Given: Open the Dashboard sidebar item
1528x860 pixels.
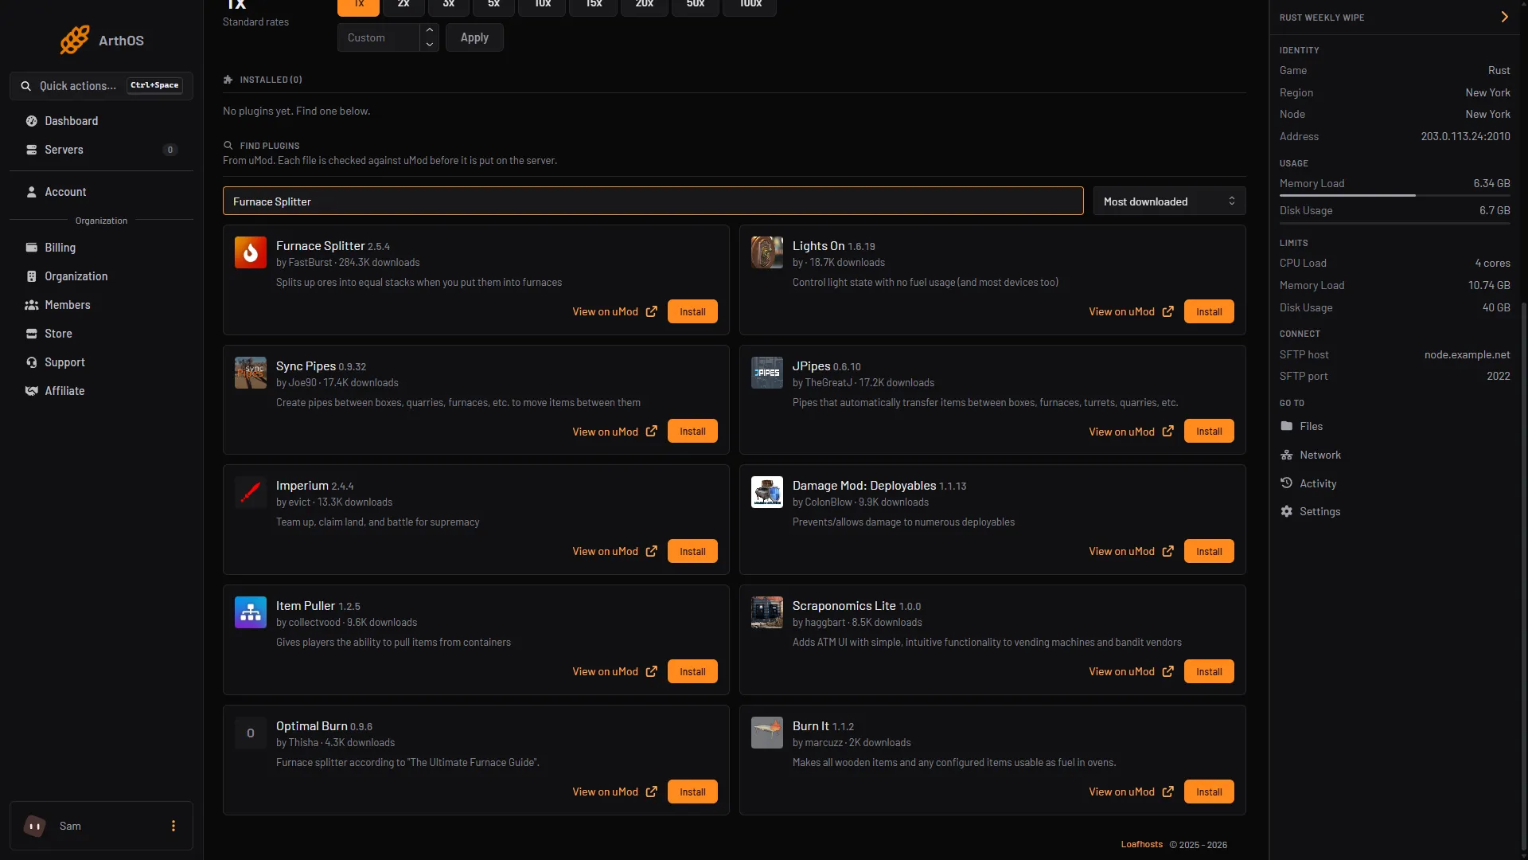Looking at the screenshot, I should tap(101, 121).
